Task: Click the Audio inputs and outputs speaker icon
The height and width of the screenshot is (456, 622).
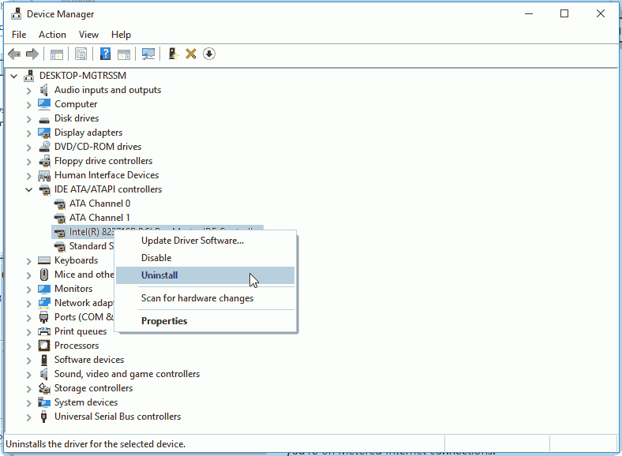Action: 44,90
